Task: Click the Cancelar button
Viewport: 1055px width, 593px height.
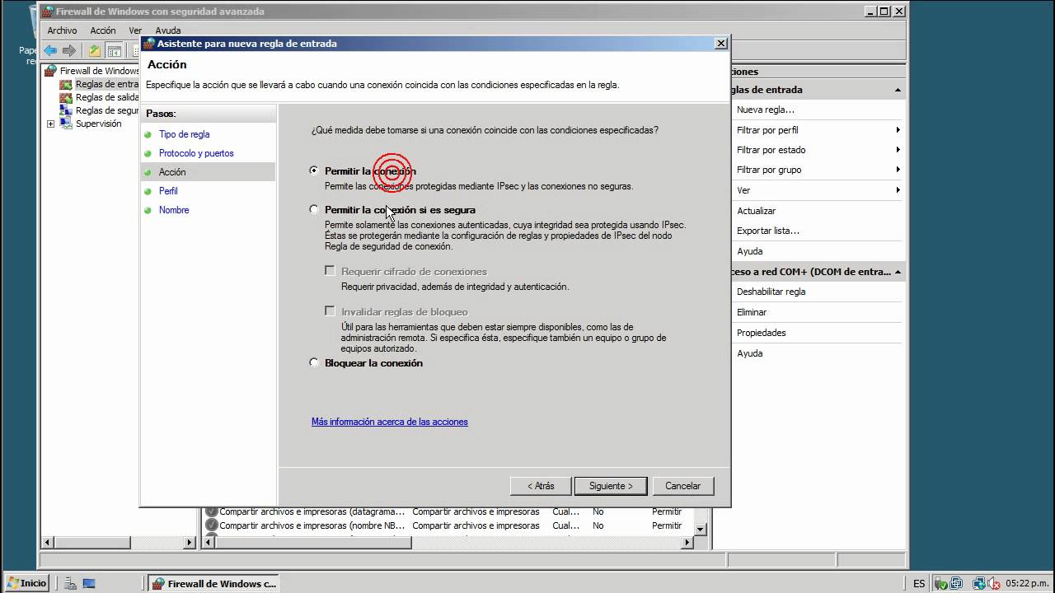Action: click(x=682, y=486)
